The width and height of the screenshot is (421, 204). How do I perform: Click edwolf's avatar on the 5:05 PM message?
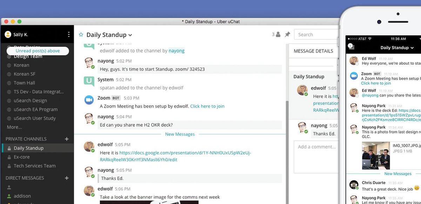pos(89,147)
